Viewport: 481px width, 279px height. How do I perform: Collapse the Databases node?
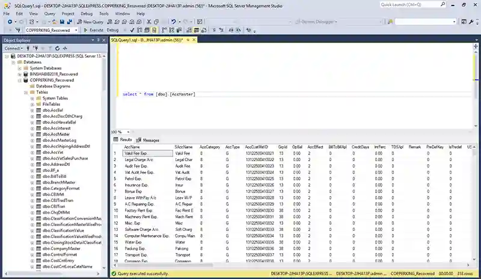click(13, 63)
